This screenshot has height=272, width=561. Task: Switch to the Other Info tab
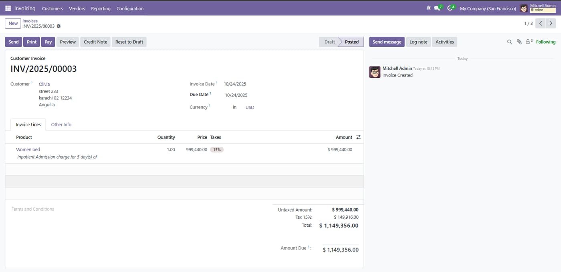pos(61,125)
